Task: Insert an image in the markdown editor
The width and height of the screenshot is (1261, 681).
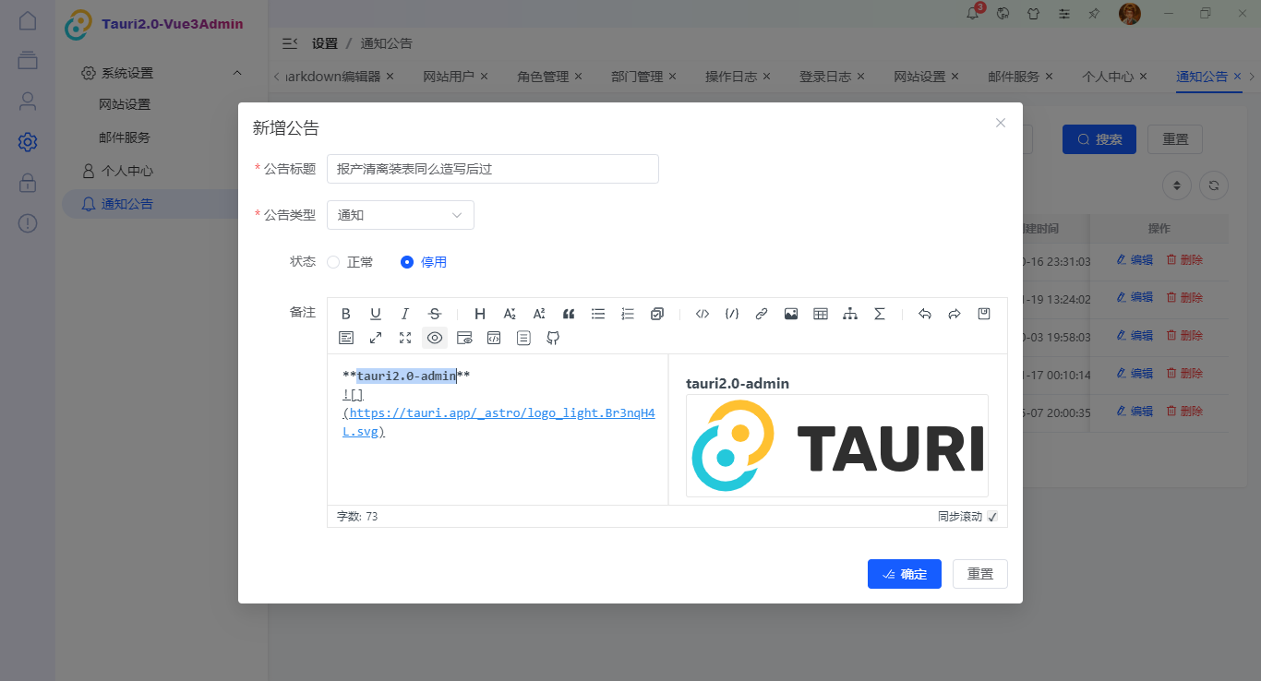Action: pos(791,314)
